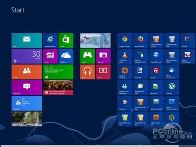This screenshot has width=196, height=147.
Task: Open the OpenOffice.org suite tile with bird logo
Action: click(156, 56)
